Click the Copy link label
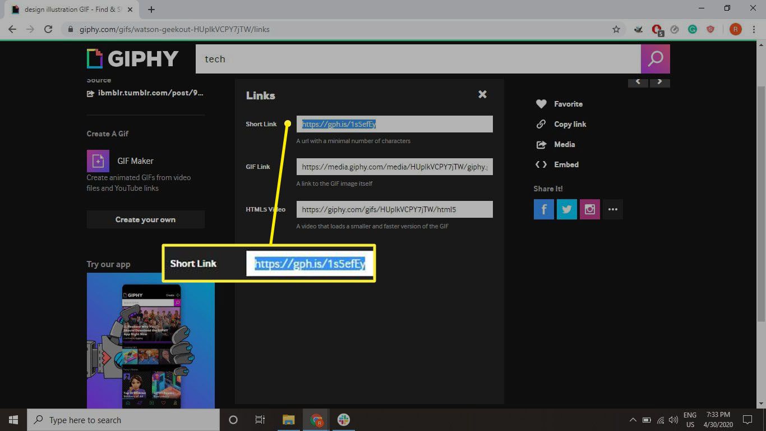766x431 pixels. coord(570,124)
